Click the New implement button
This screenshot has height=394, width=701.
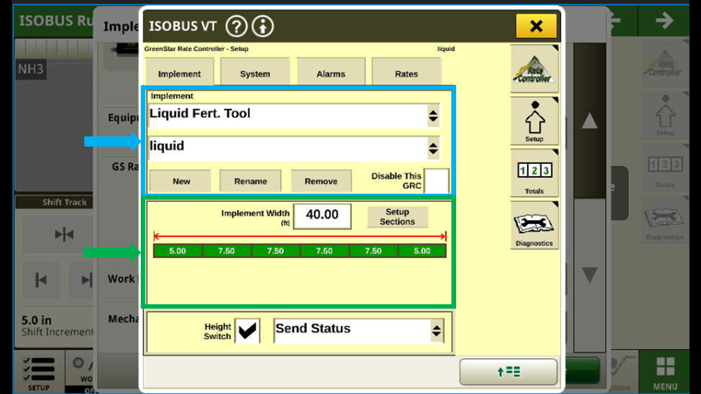[181, 181]
